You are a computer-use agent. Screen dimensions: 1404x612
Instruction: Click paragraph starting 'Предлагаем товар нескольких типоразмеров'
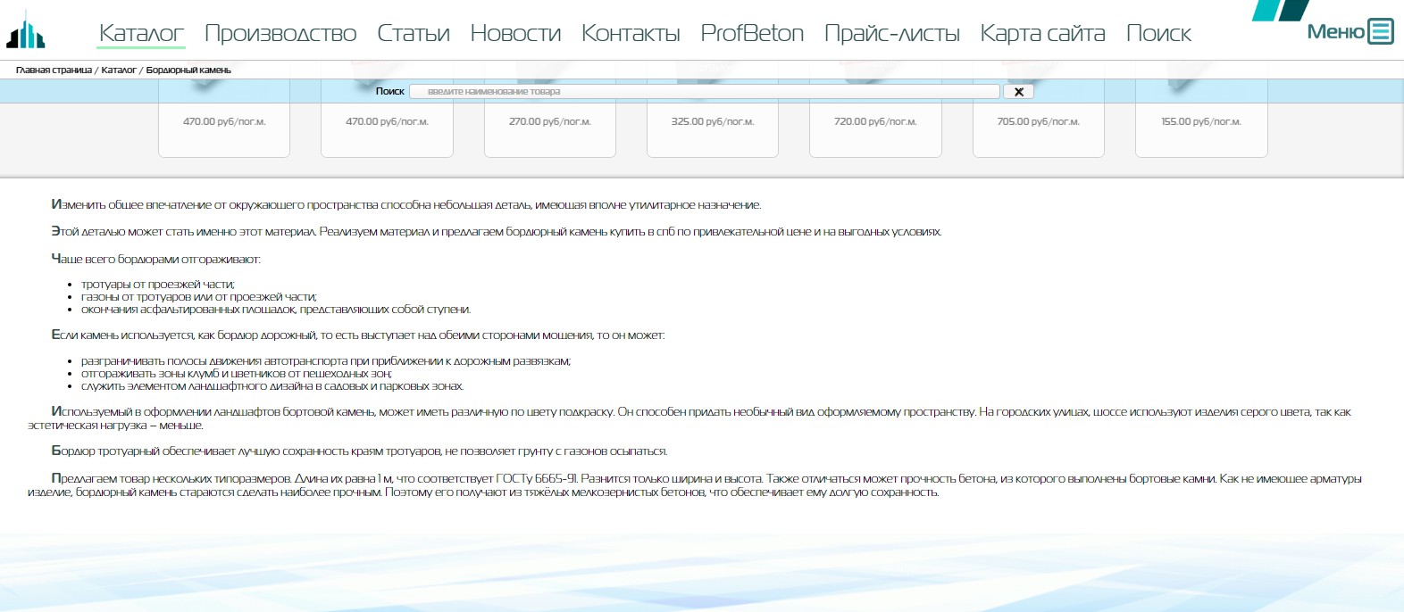(x=695, y=485)
